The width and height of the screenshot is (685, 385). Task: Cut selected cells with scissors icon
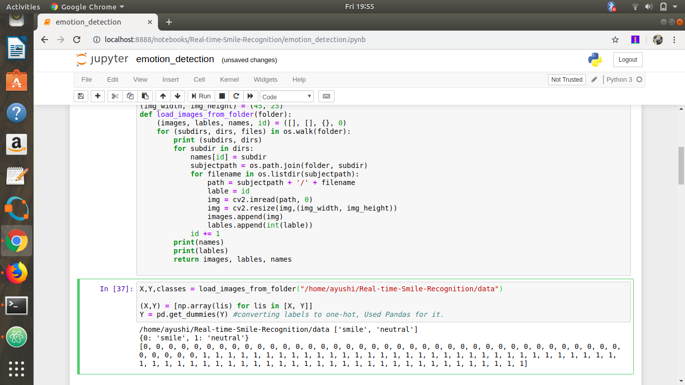115,96
